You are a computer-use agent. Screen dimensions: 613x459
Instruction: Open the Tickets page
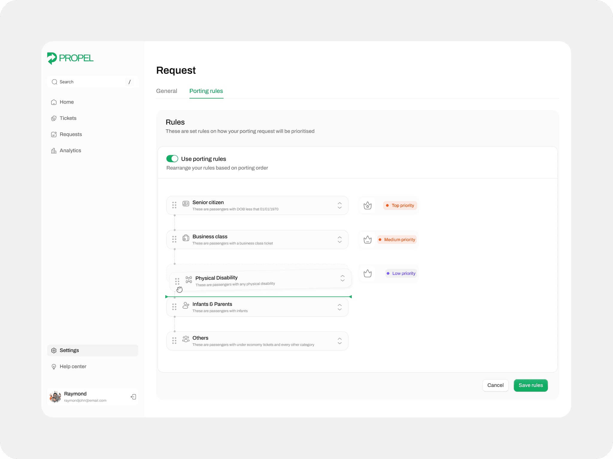[x=68, y=118]
